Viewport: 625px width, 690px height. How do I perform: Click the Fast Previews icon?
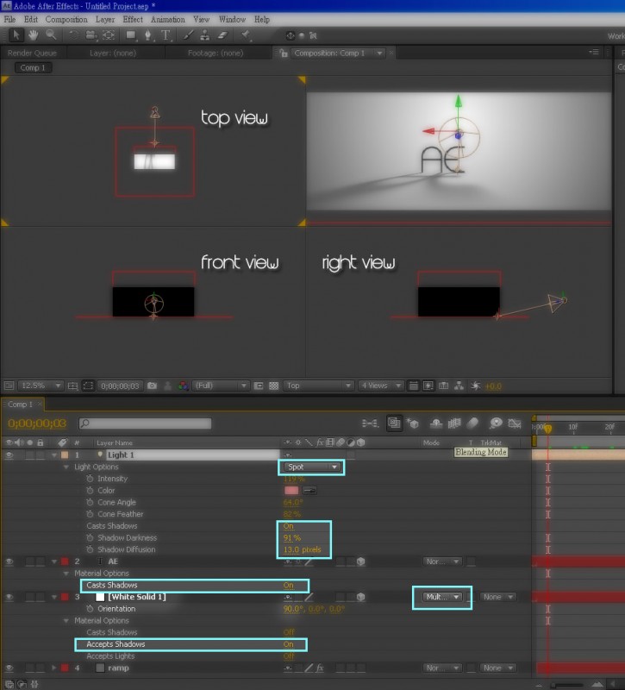[428, 386]
